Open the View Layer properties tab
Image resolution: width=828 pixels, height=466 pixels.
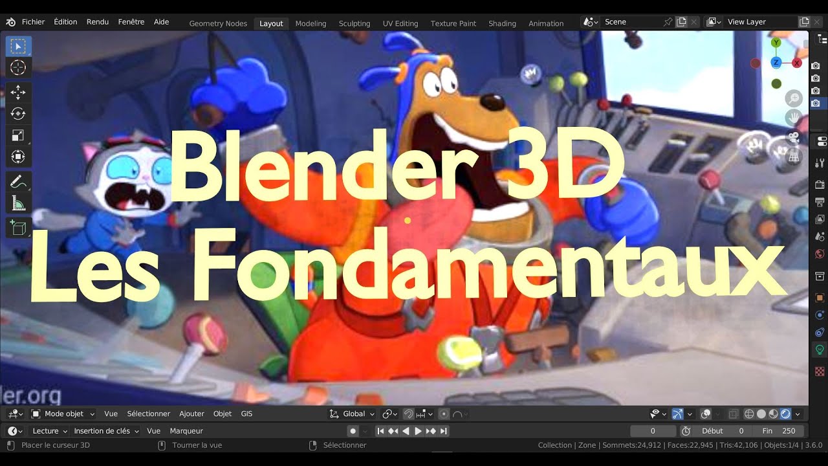(820, 219)
